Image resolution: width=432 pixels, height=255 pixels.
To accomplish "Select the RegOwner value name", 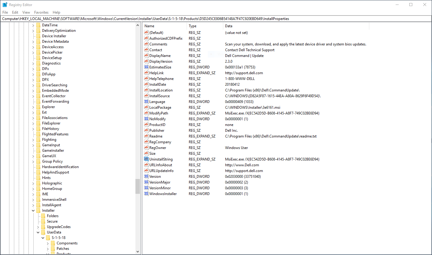I will click(x=158, y=148).
